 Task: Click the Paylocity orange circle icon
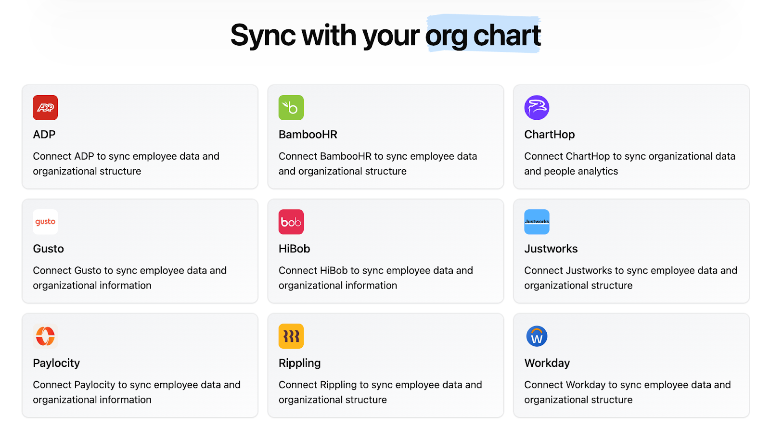click(45, 336)
